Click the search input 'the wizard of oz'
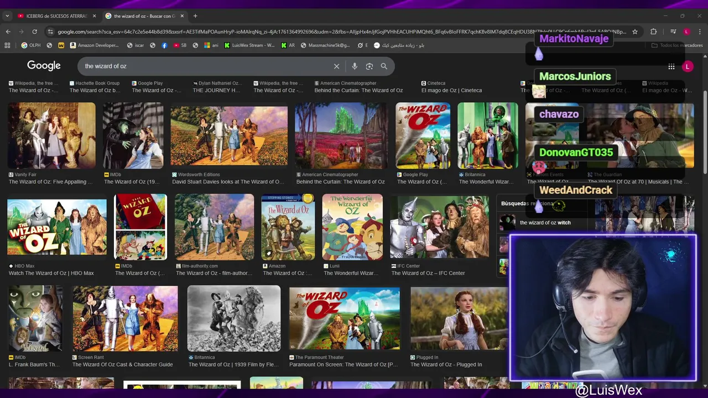708x398 pixels. (205, 66)
